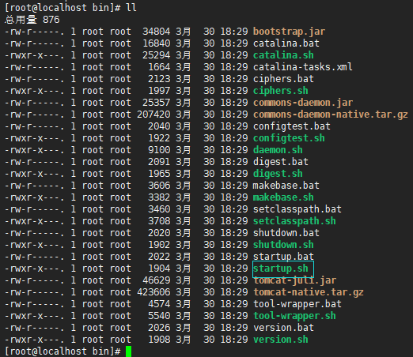Click the bootstrap.jar file name
The width and height of the screenshot is (413, 357).
[x=289, y=32]
